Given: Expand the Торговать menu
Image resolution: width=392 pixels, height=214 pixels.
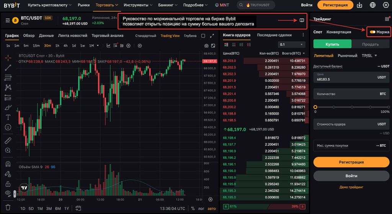Looking at the screenshot, I should 107,5.
